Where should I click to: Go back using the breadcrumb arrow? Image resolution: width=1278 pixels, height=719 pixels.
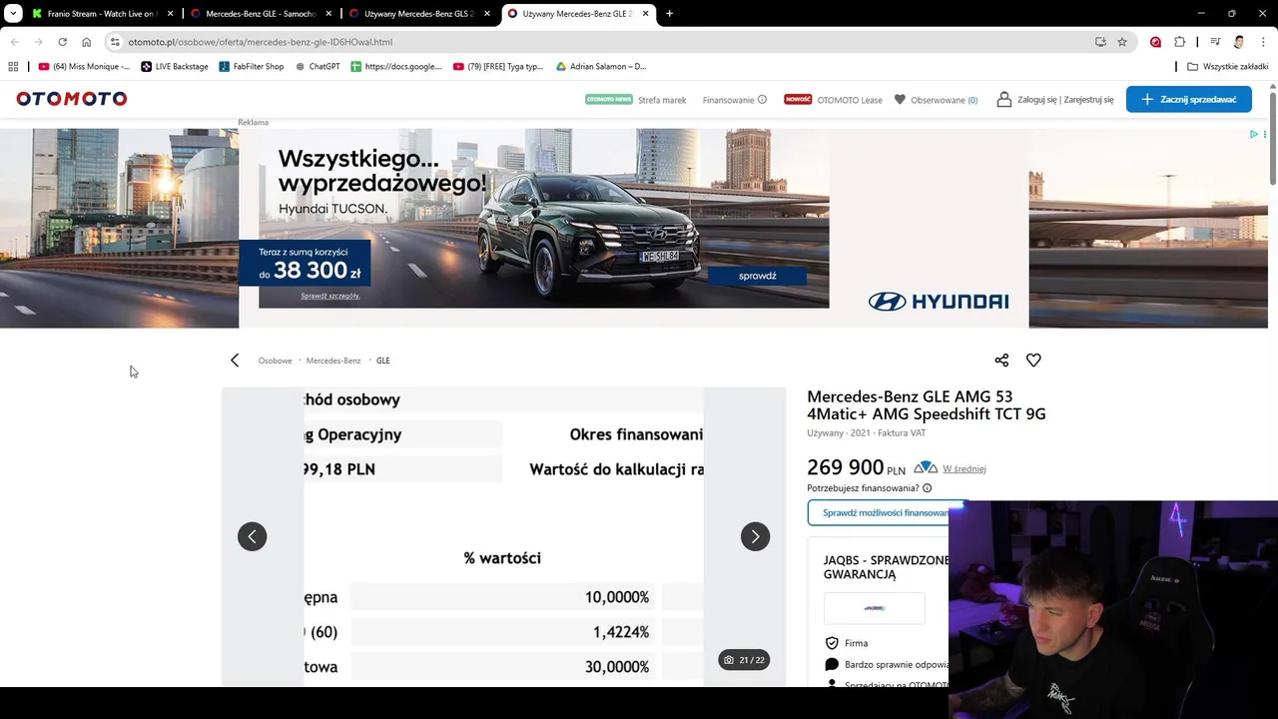pos(235,360)
